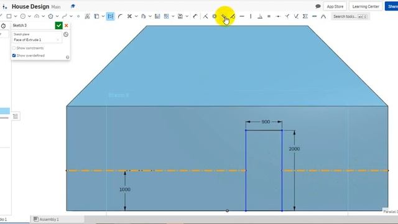Expand the pattern tool dropdown arrow
398x224 pixels.
coord(173,16)
